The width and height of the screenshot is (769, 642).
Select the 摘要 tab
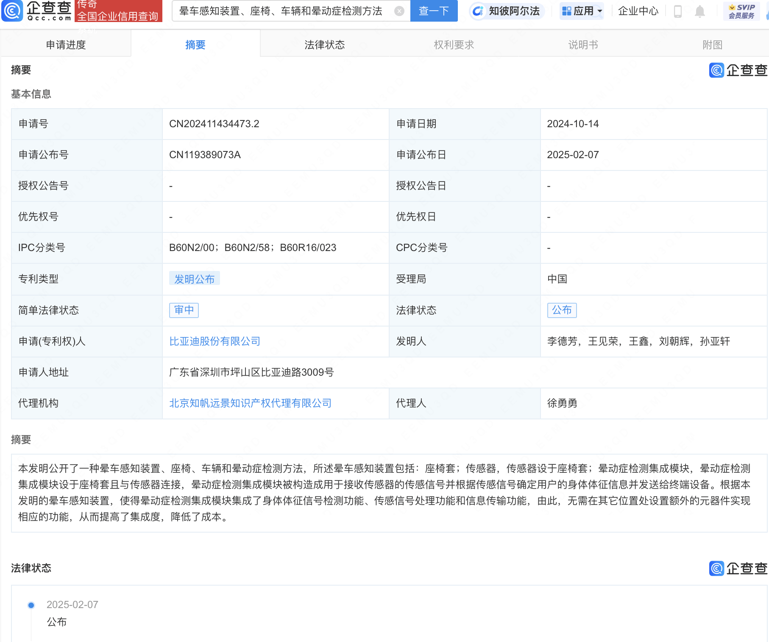tap(195, 45)
